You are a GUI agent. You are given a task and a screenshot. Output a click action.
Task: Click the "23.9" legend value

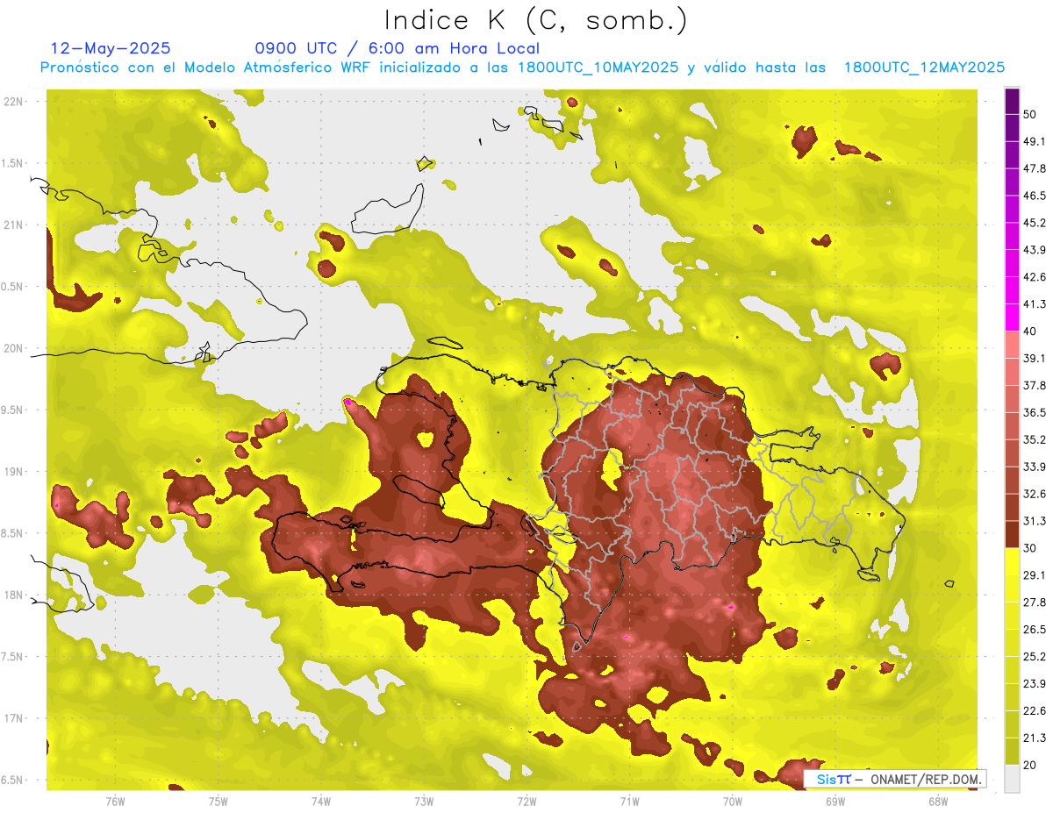click(1034, 684)
